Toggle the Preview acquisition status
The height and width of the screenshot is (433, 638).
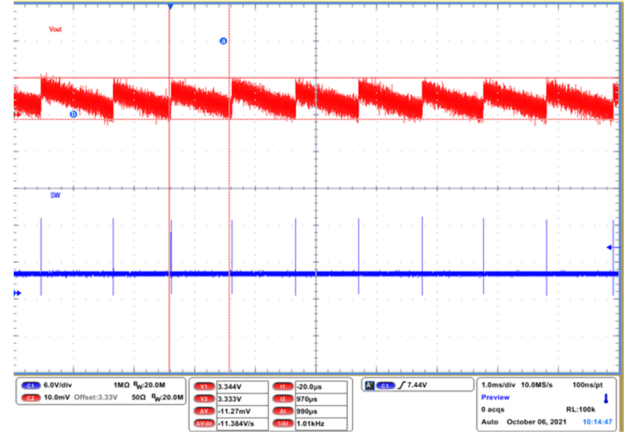(495, 398)
